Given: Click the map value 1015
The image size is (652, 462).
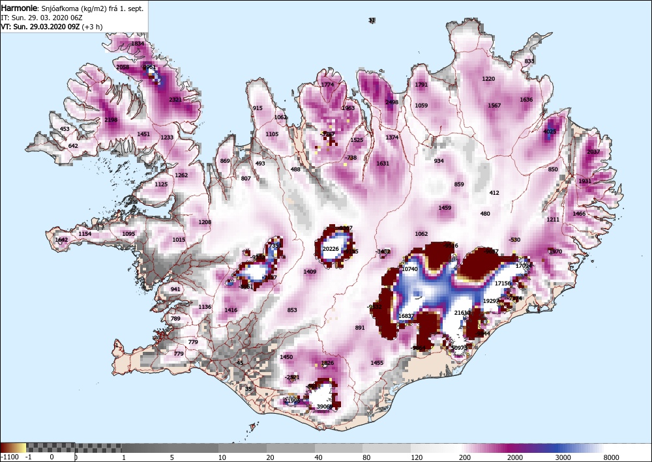Looking at the screenshot, I should (x=179, y=240).
